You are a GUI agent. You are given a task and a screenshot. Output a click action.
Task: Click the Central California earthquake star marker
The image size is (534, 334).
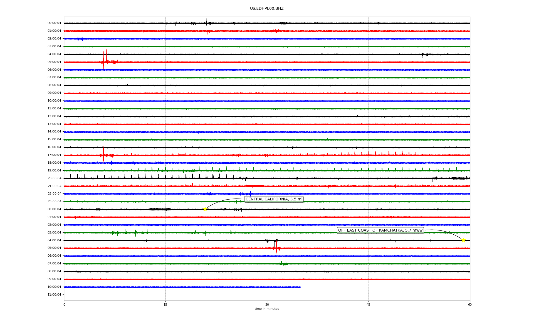[x=205, y=209]
